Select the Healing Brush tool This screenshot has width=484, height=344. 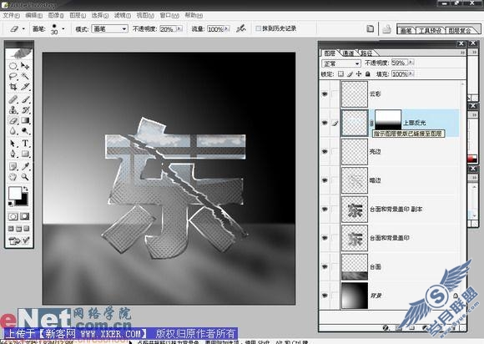(13, 99)
